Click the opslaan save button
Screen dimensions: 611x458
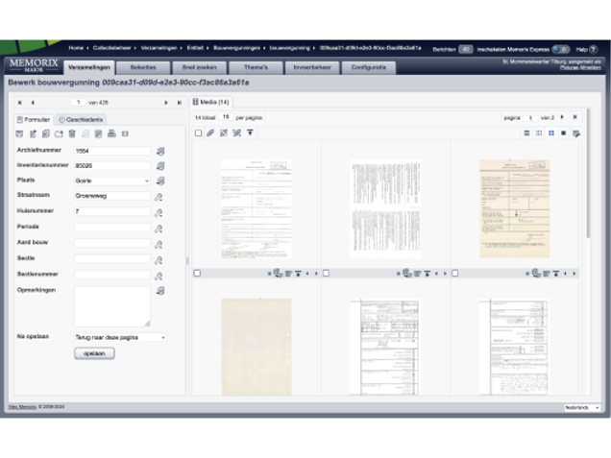[94, 353]
